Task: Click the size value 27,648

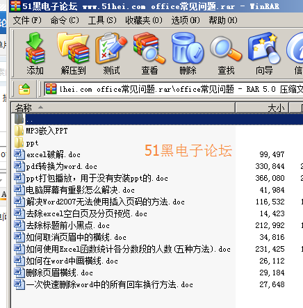Action: pyautogui.click(x=272, y=284)
